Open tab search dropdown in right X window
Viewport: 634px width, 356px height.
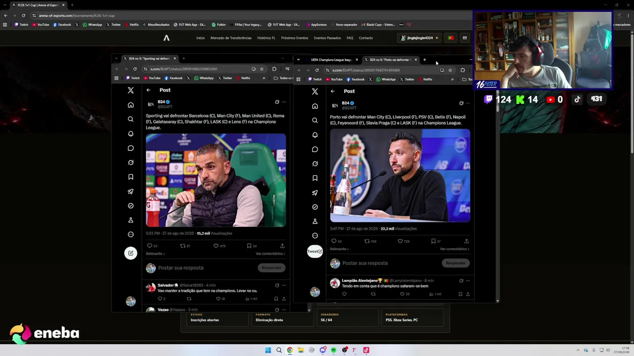(298, 60)
